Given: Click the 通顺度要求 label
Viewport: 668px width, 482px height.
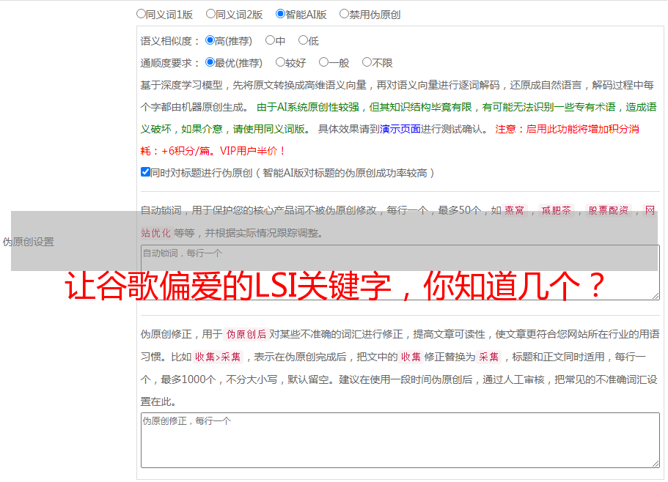Looking at the screenshot, I should click(170, 64).
